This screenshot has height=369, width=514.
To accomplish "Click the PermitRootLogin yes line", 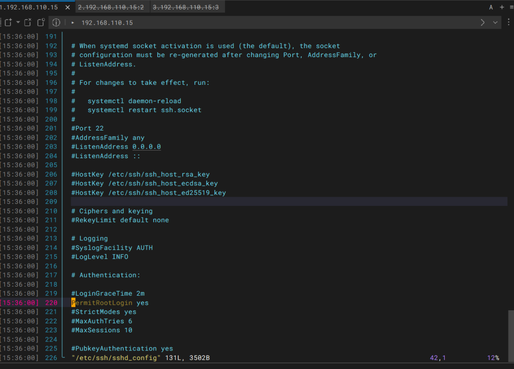I will coord(110,303).
